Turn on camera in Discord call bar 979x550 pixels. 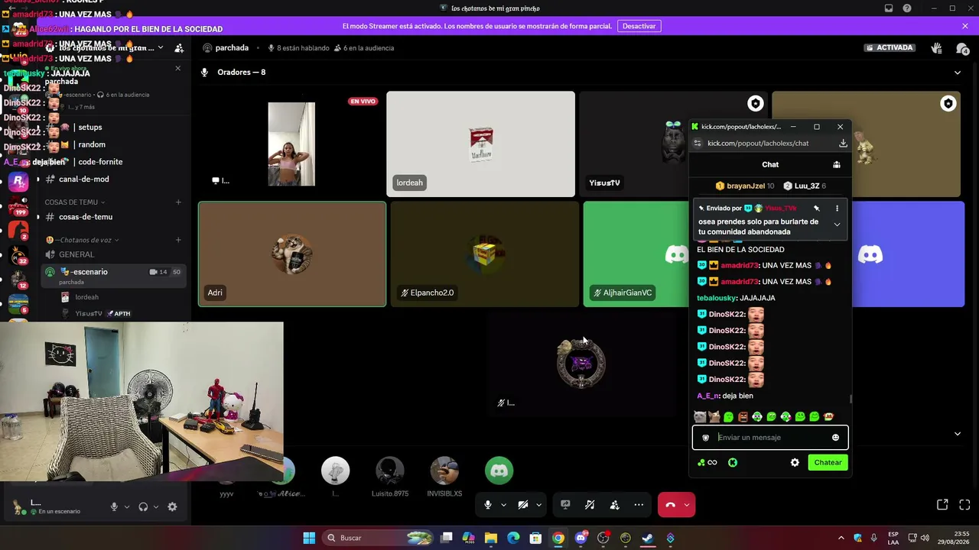523,505
